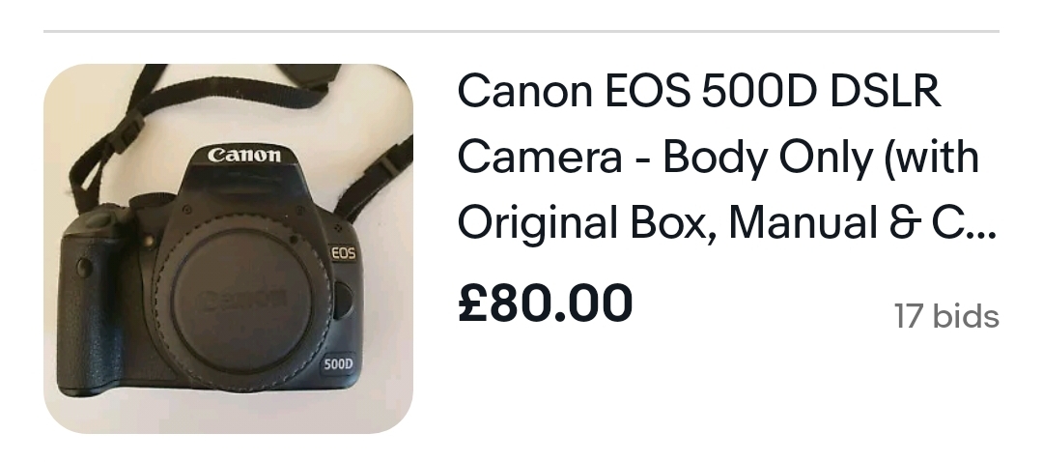Open the Canon EOS 500D camera thumbnail
The height and width of the screenshot is (462, 1043).
point(228,248)
